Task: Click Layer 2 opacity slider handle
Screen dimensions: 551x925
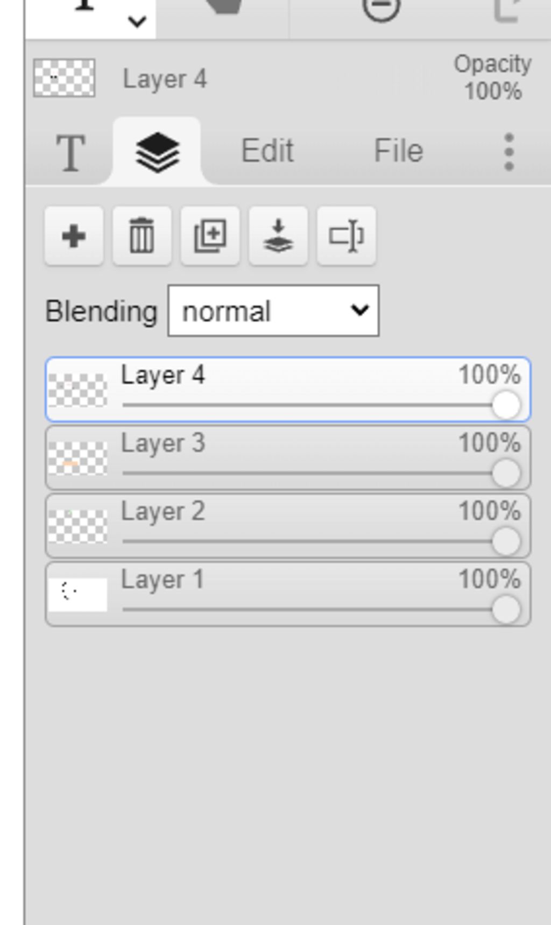Action: [x=506, y=541]
